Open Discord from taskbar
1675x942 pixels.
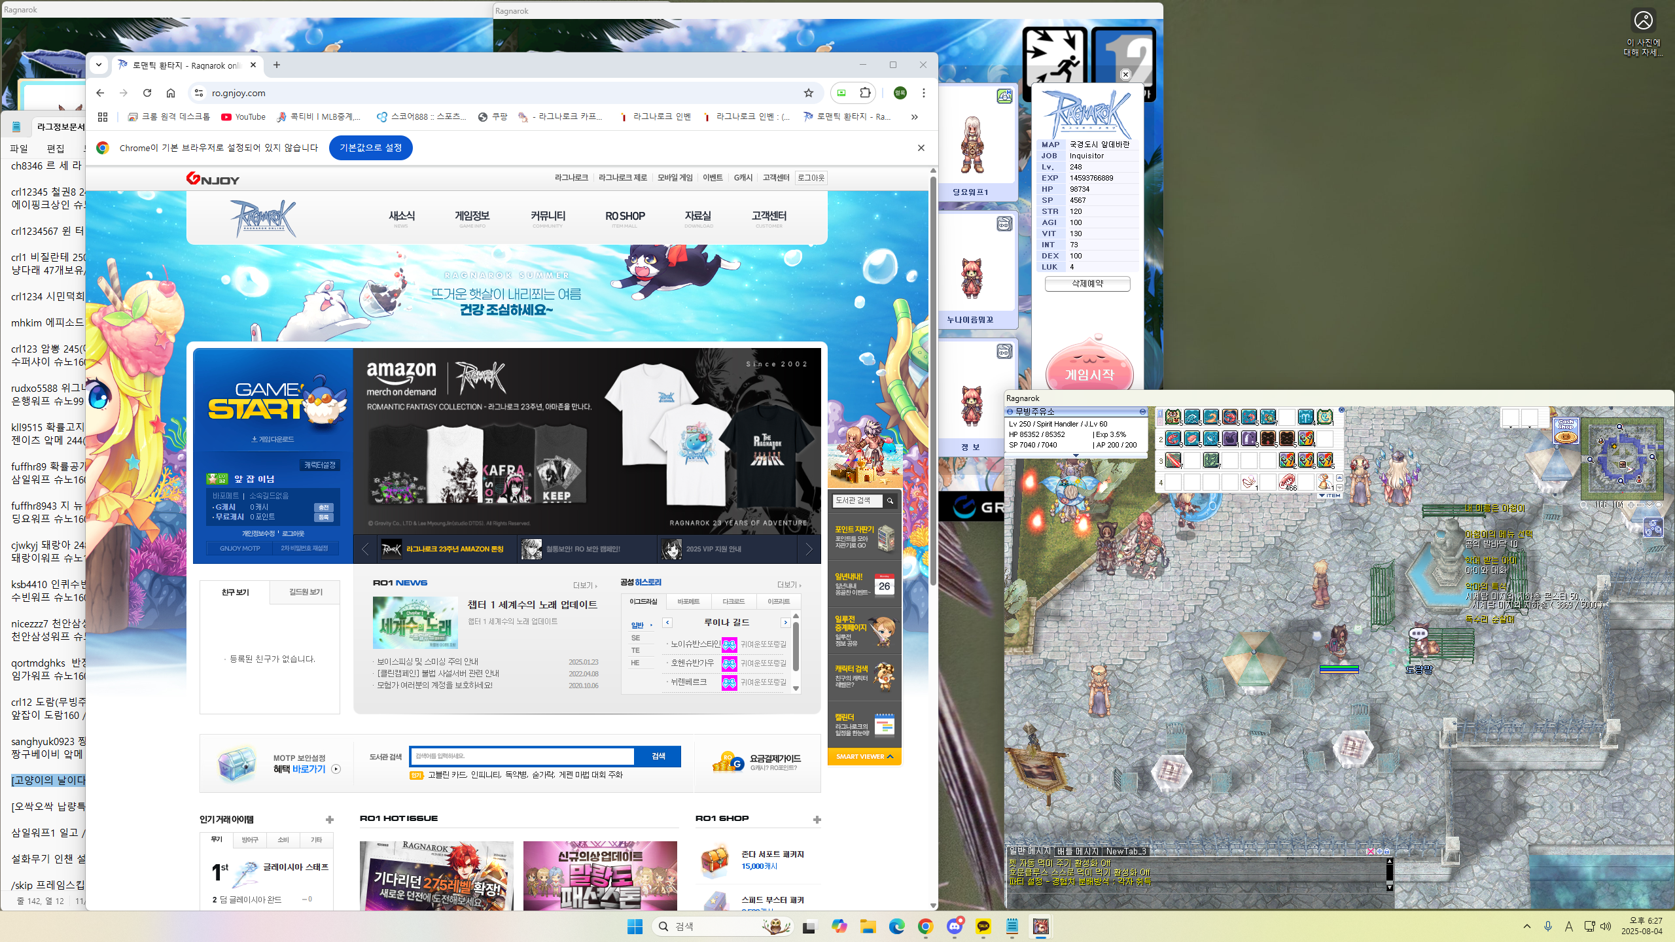(955, 926)
